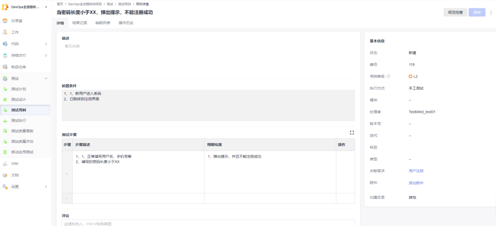
Task: Click the 测试用例 icon
Action: point(5,110)
